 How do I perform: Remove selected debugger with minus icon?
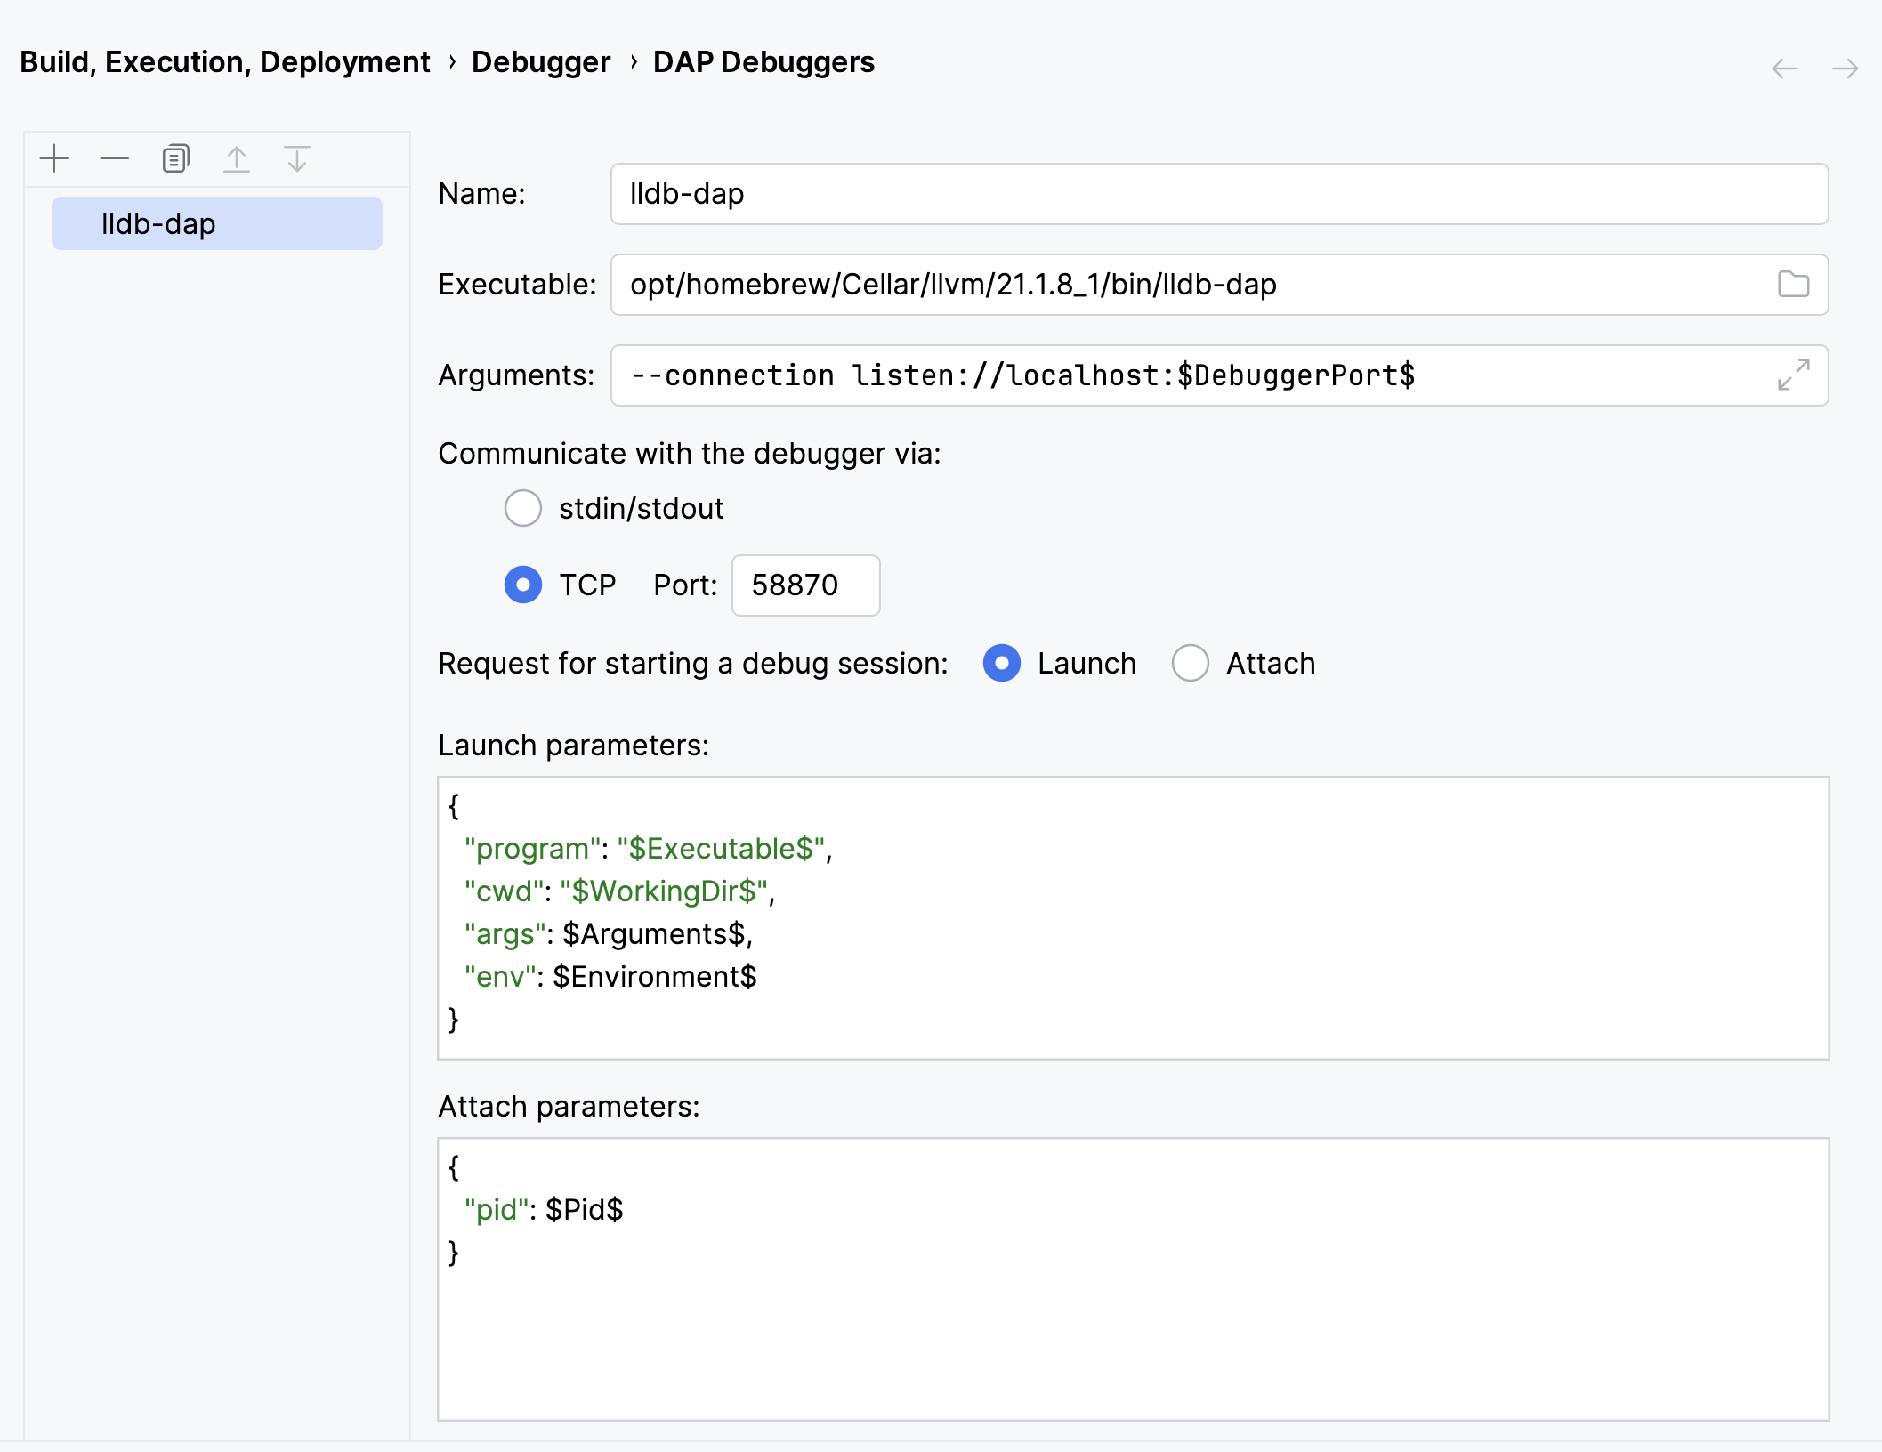115,159
